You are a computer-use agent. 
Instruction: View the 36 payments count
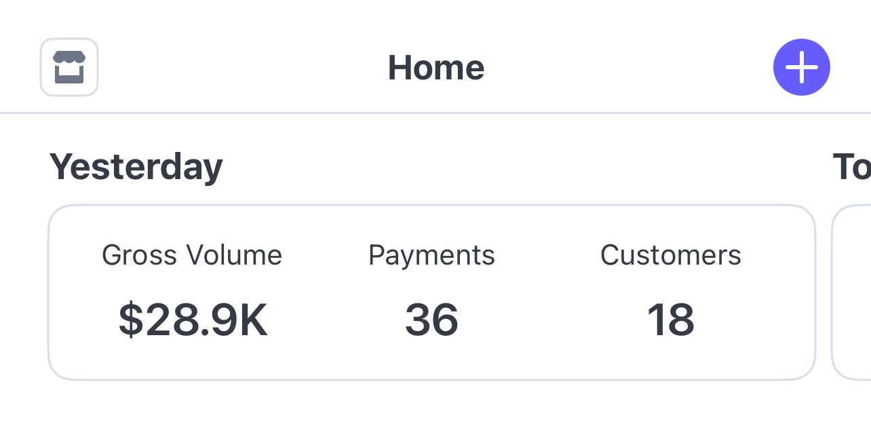pyautogui.click(x=431, y=320)
